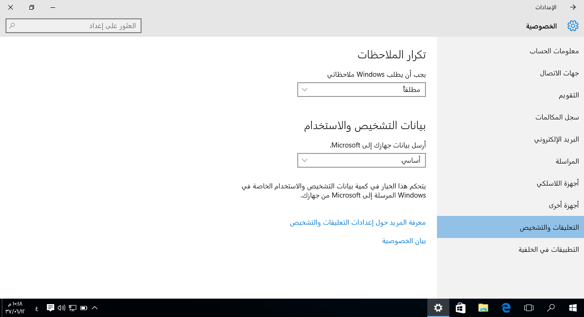Select سجل المكالمات in the sidebar
Viewport: 584px width, 317px height.
(510, 117)
